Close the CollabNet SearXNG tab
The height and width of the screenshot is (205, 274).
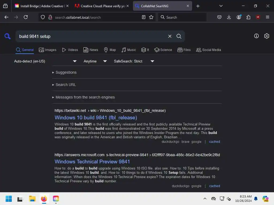pos(188,6)
